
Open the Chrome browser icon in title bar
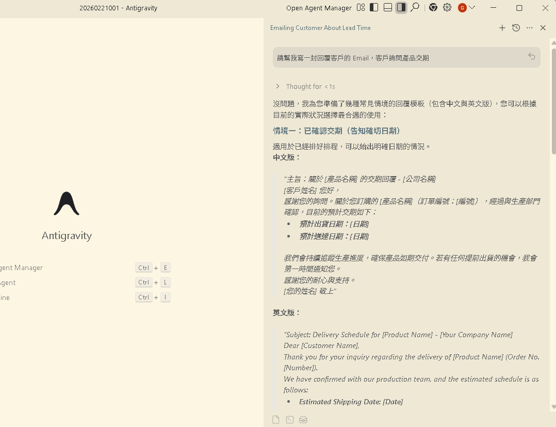click(x=433, y=8)
